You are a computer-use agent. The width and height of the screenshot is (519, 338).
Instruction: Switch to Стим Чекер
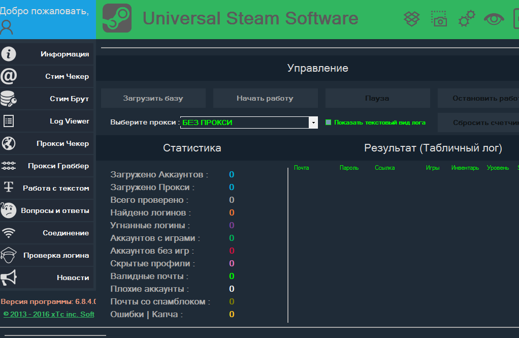[x=47, y=76]
